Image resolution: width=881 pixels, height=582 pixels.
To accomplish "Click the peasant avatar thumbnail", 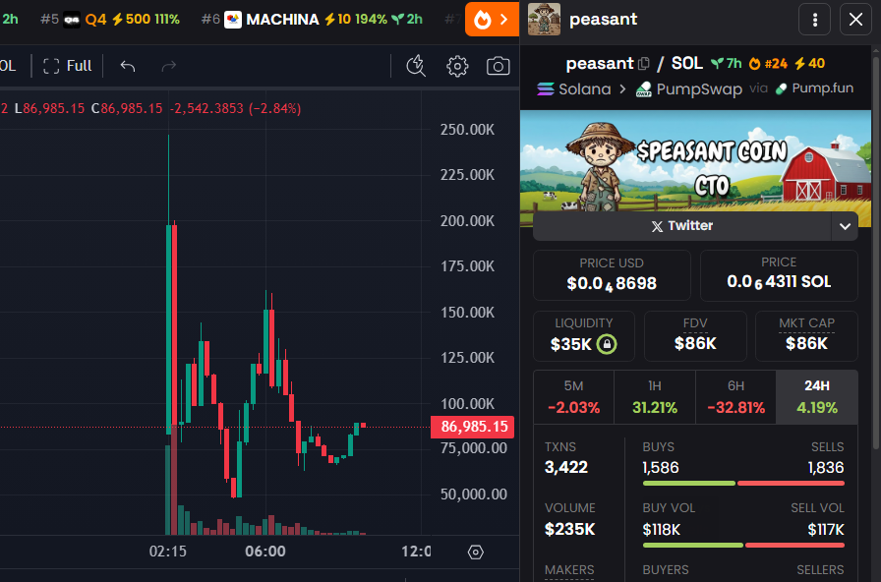I will click(544, 19).
